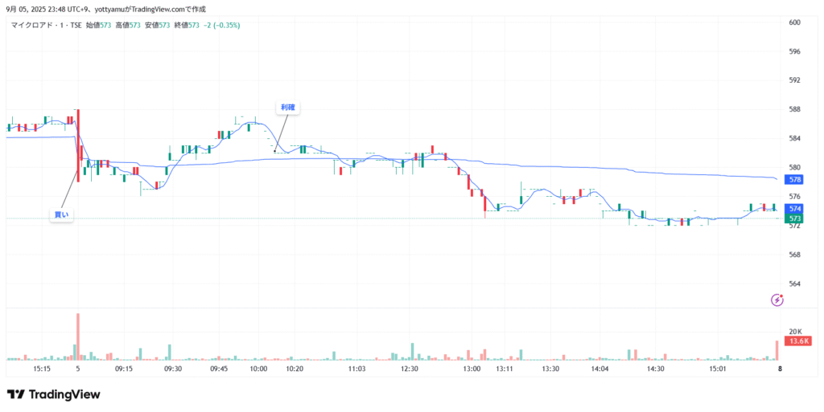The width and height of the screenshot is (824, 412).
Task: Click the 13:11 time axis label
Action: pos(505,369)
